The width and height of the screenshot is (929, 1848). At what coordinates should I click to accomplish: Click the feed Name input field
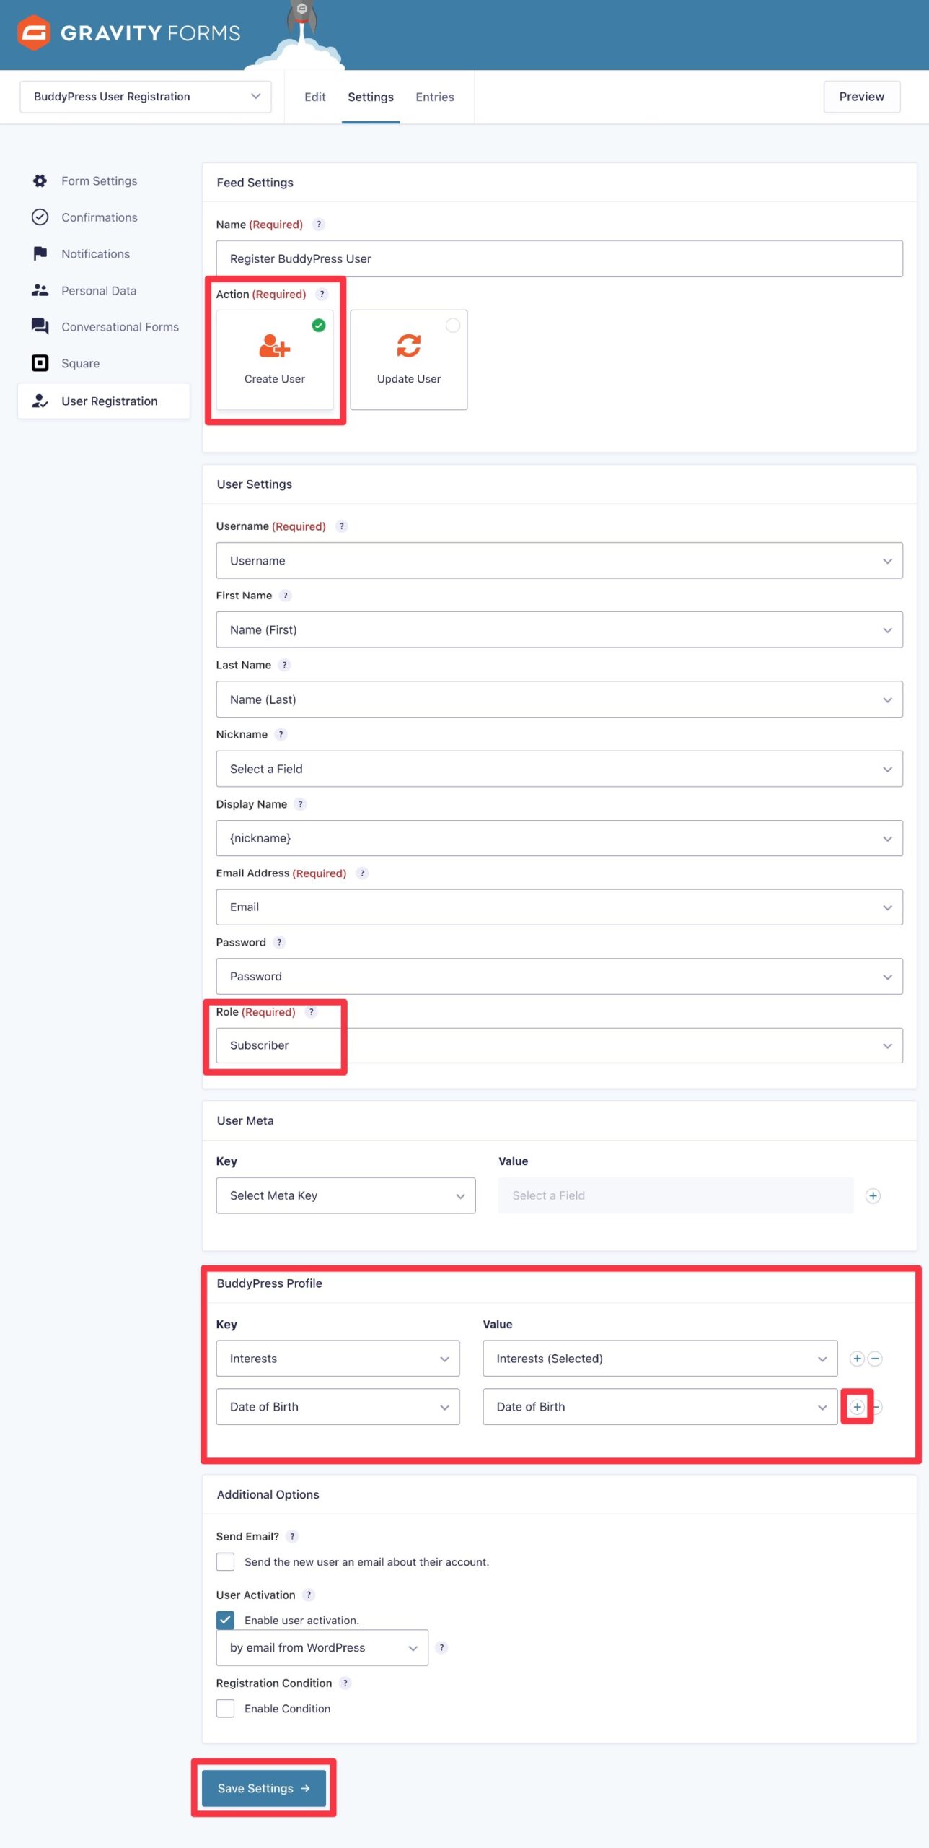point(560,259)
